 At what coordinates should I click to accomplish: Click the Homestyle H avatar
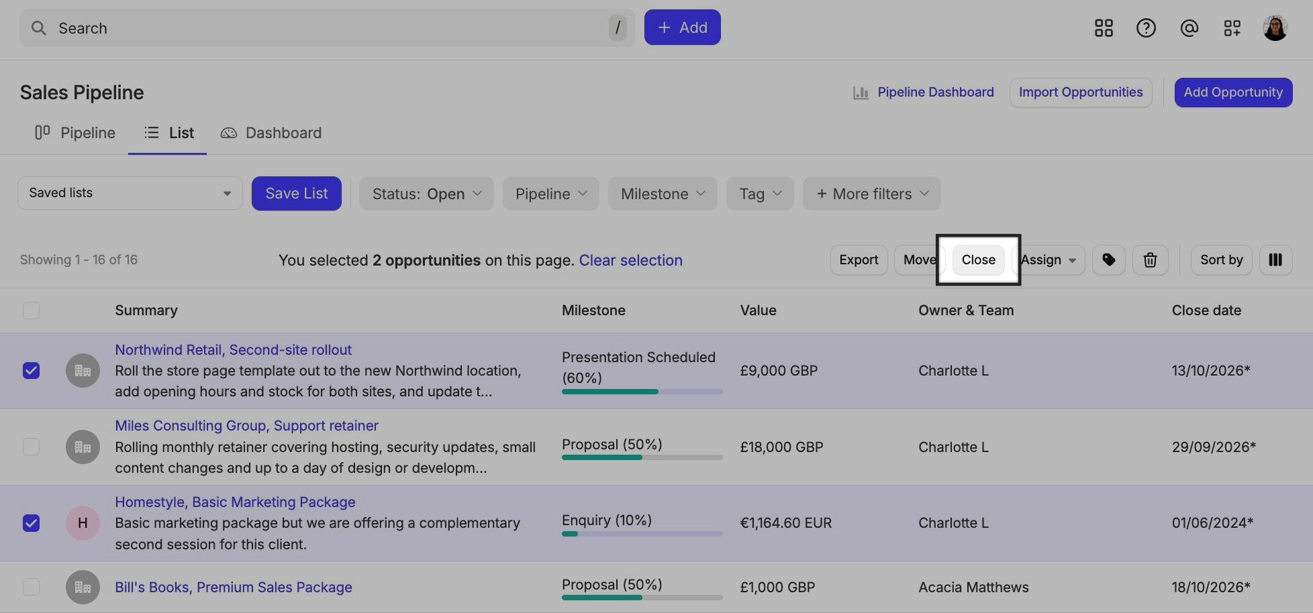pyautogui.click(x=83, y=523)
